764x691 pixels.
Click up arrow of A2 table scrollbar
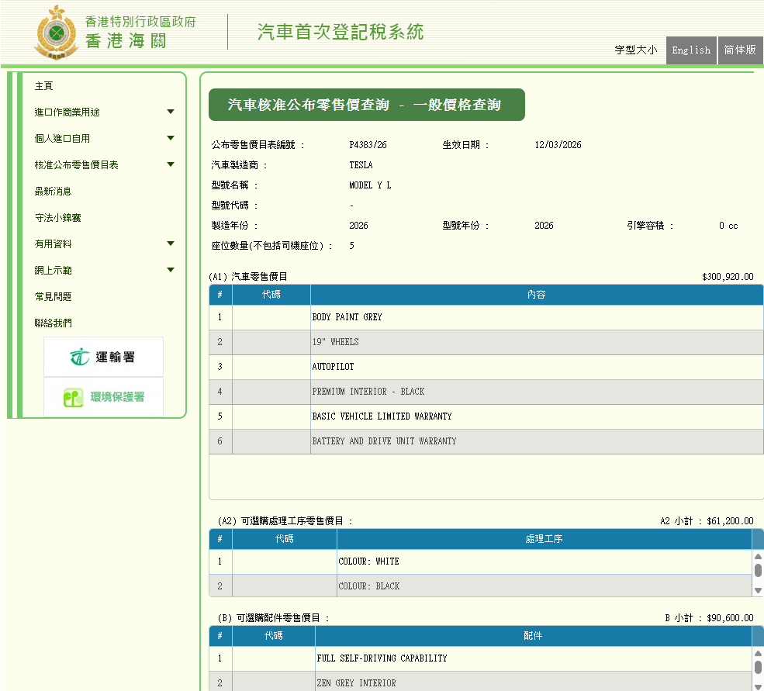point(758,557)
